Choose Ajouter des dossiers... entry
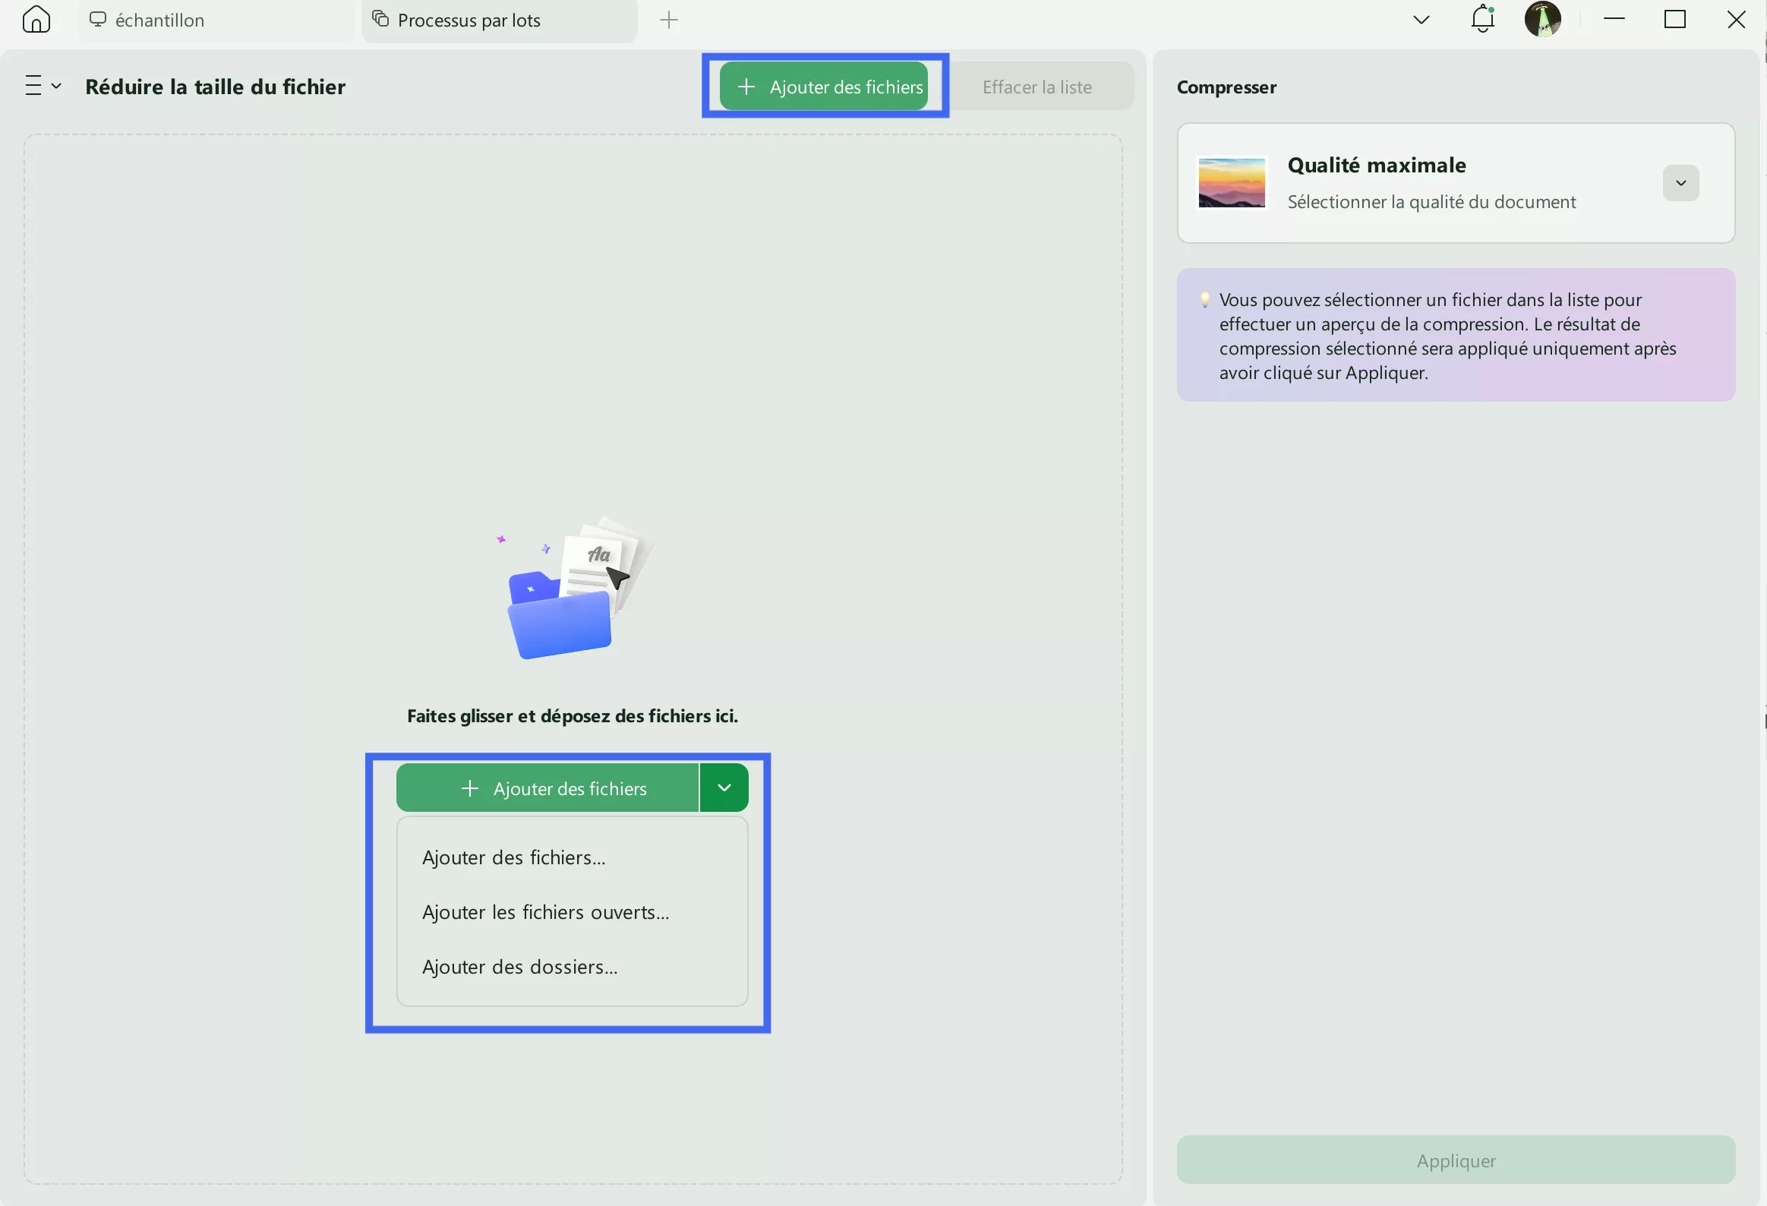 pos(519,968)
